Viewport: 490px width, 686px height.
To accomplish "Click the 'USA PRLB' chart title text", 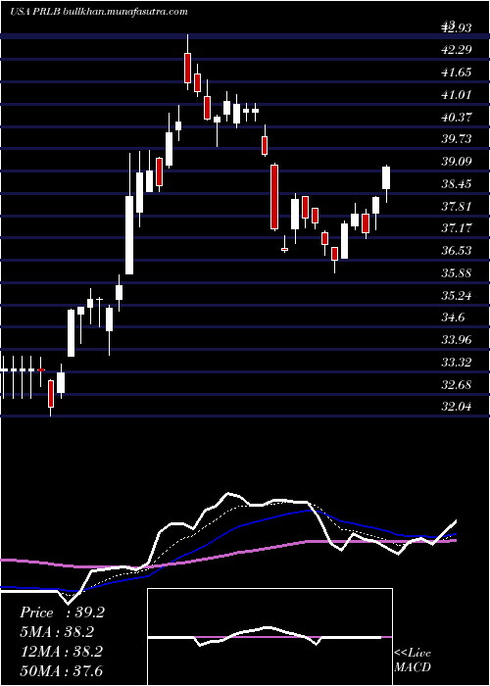I will 35,12.
